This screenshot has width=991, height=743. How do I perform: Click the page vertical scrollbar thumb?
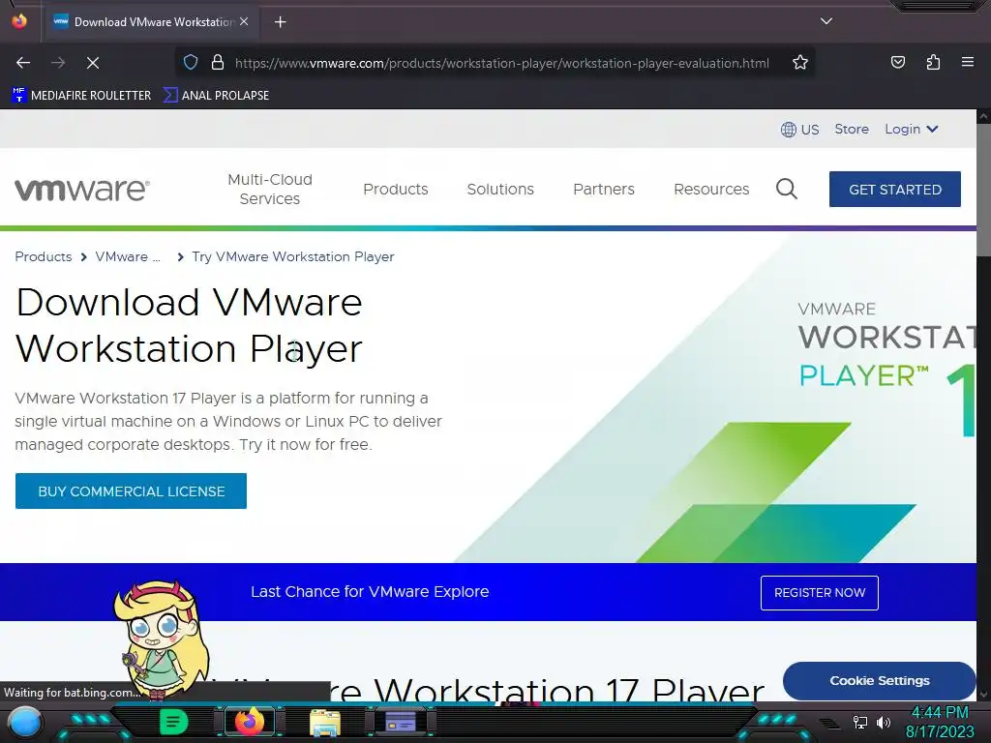(x=983, y=190)
